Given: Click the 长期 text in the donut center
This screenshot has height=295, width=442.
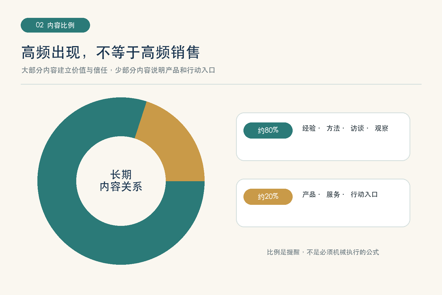Looking at the screenshot, I should (121, 175).
